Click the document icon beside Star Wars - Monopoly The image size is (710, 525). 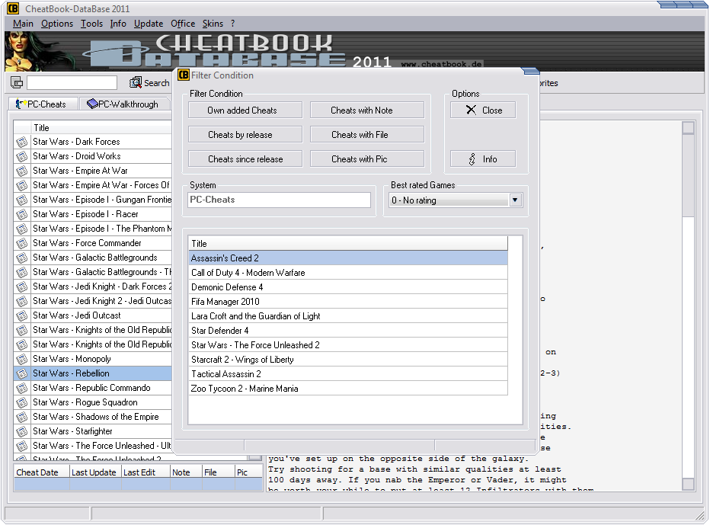point(21,359)
